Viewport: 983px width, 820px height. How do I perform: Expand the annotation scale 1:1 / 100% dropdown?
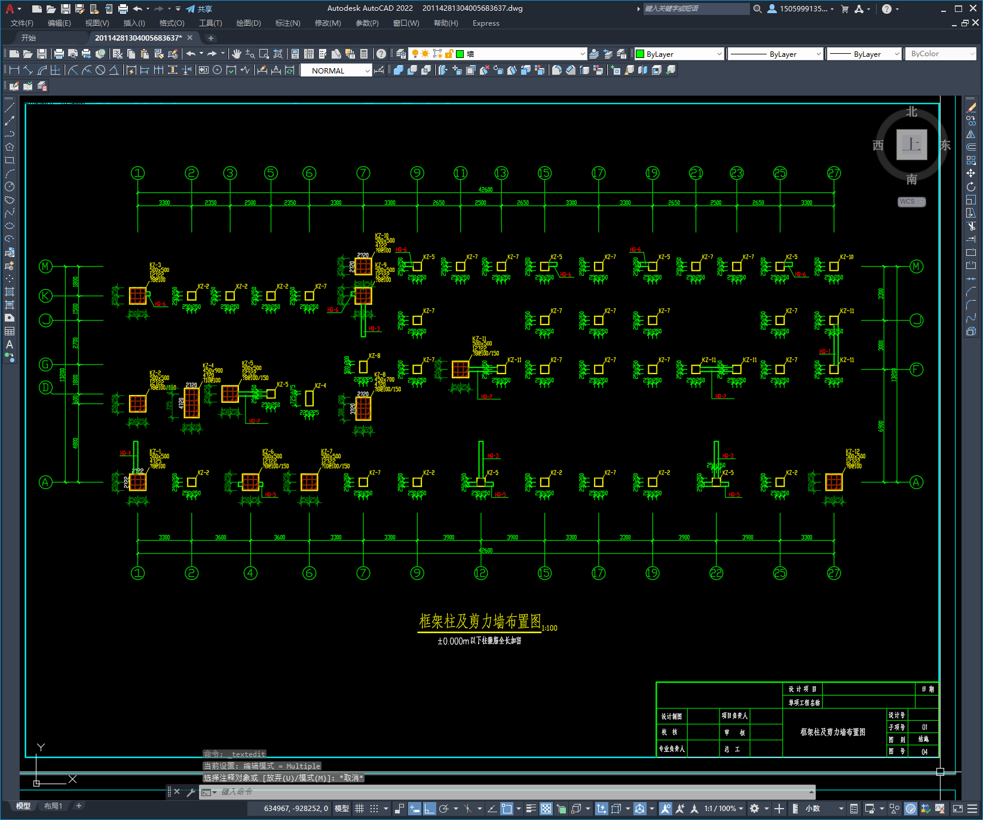pyautogui.click(x=723, y=809)
